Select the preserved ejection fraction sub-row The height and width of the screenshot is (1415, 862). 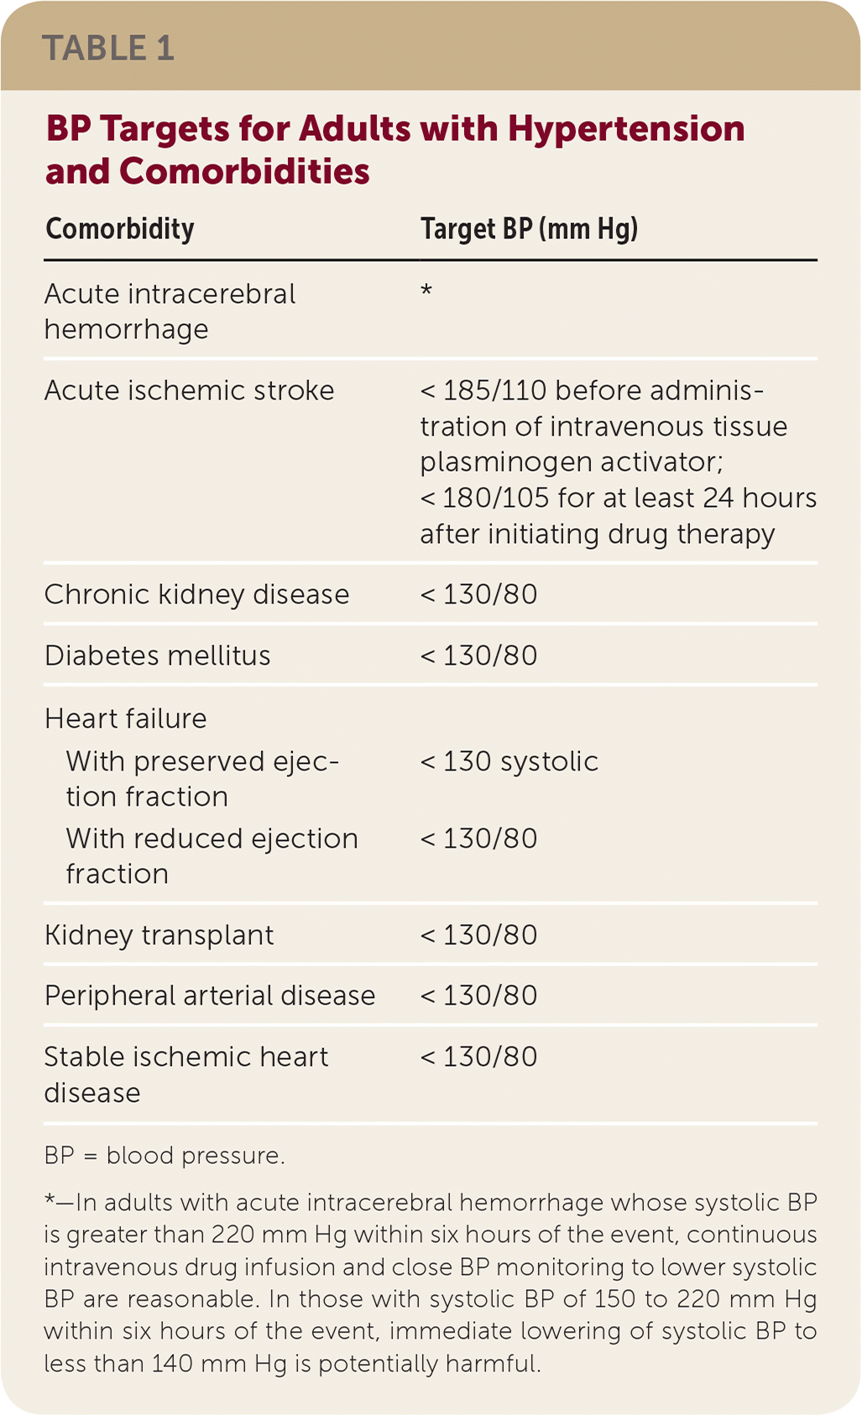coord(202,778)
